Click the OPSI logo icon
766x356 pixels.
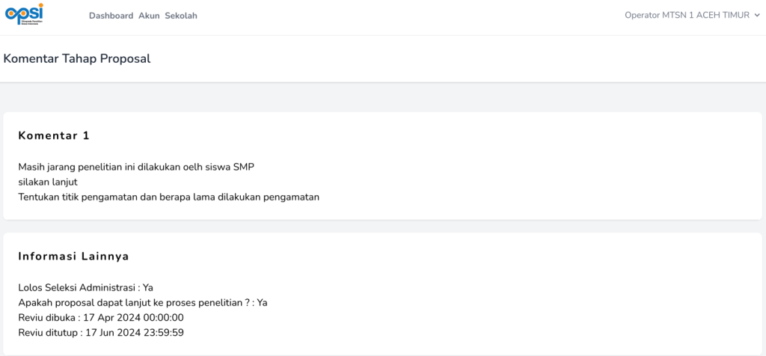(x=24, y=13)
